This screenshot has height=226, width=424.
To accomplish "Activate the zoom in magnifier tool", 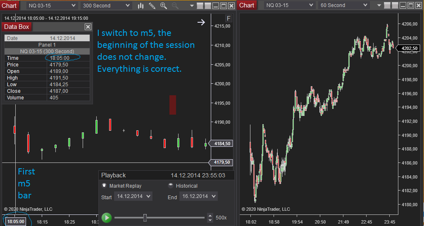I will [164, 6].
